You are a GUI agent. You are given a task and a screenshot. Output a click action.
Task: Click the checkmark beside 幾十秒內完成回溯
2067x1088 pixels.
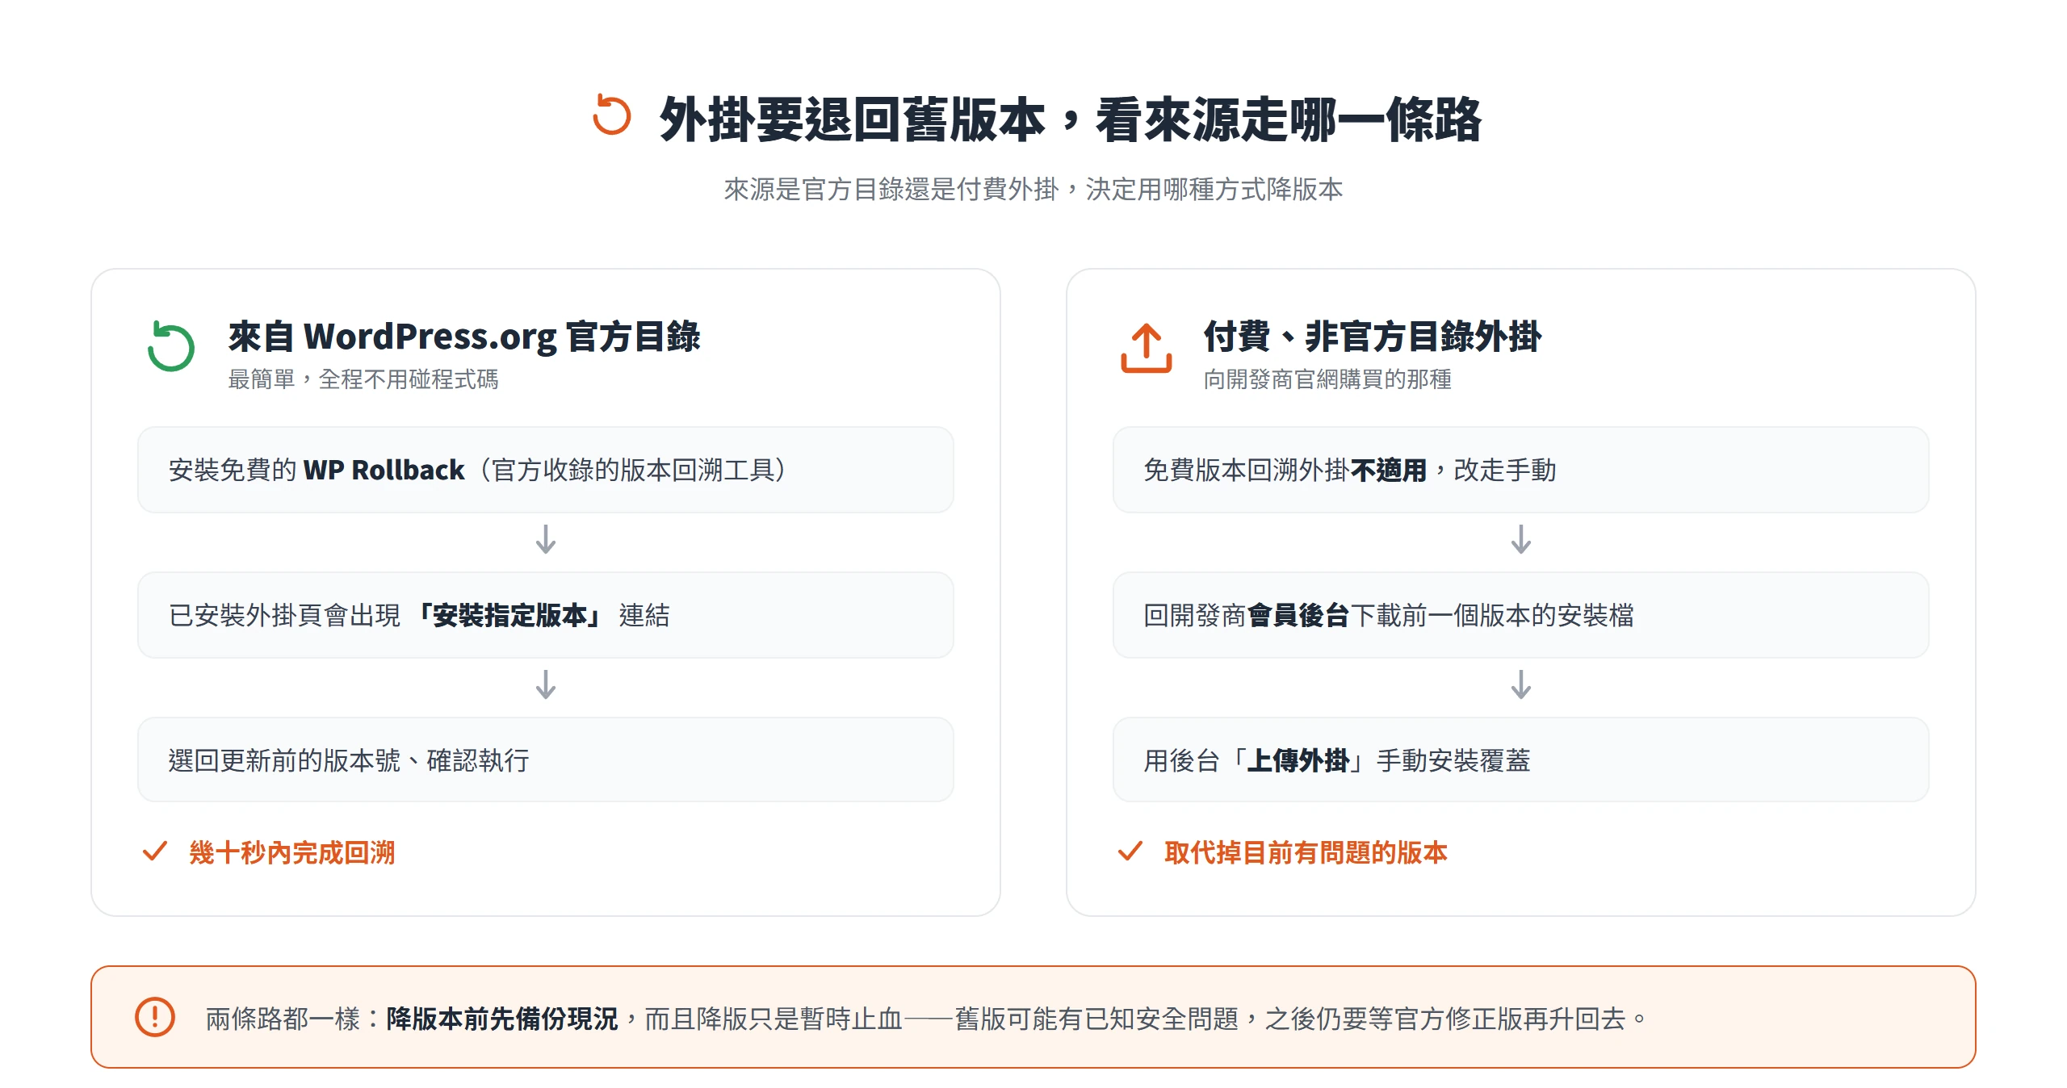154,852
